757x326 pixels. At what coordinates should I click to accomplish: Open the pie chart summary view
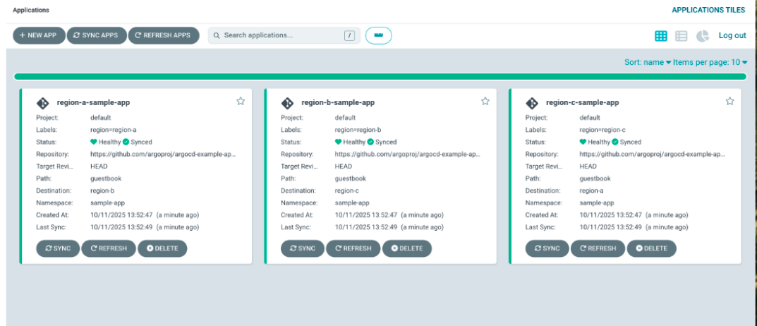coord(703,36)
